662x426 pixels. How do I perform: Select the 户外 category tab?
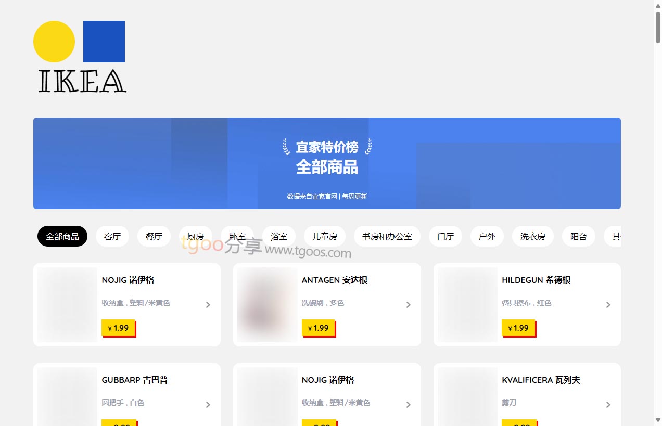487,236
